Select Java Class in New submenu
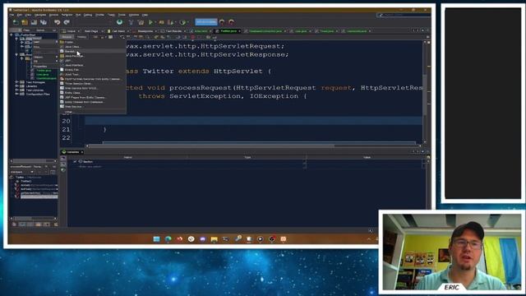Screen dimensions: 526x296 [x=92, y=47]
